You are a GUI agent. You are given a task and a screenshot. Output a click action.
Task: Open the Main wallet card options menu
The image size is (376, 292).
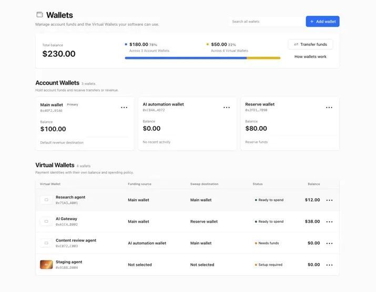tap(124, 107)
